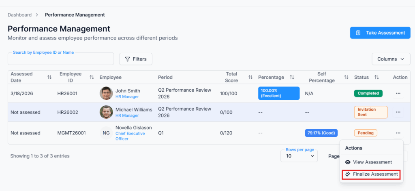Click John Smith's profile photo
The width and height of the screenshot is (415, 191).
point(106,93)
